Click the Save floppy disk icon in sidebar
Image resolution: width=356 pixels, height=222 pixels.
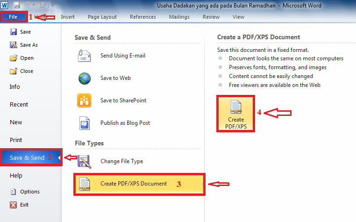[14, 32]
